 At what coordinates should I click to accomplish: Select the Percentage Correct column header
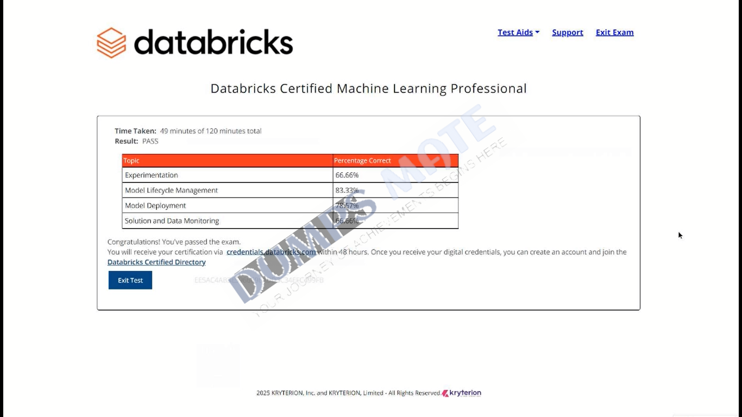(x=395, y=161)
